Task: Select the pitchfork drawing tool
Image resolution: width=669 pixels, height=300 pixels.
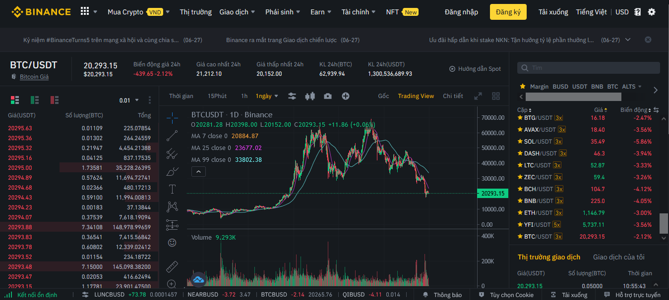Action: [x=172, y=153]
